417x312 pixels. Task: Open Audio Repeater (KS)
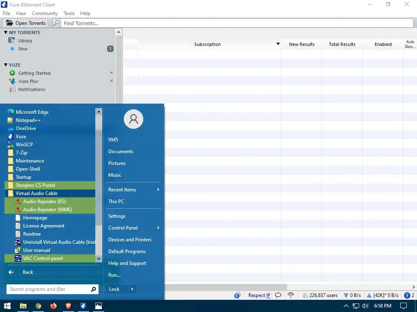50,201
